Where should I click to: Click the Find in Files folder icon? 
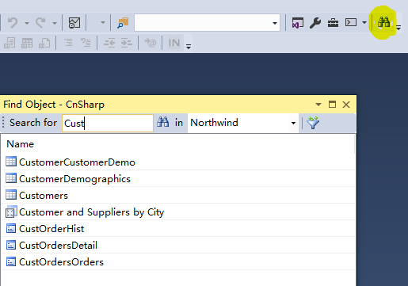point(123,23)
